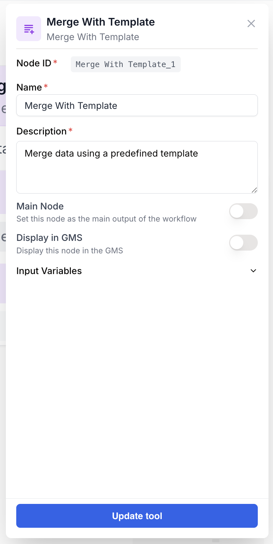Focus the Name input field
273x544 pixels.
(137, 105)
